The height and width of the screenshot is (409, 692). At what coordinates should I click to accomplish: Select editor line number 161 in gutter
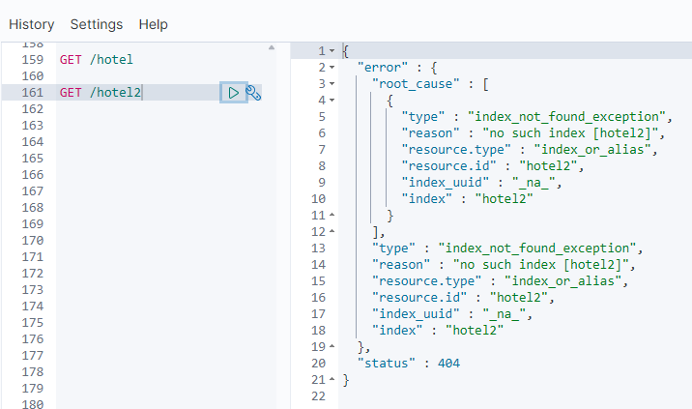pyautogui.click(x=33, y=93)
